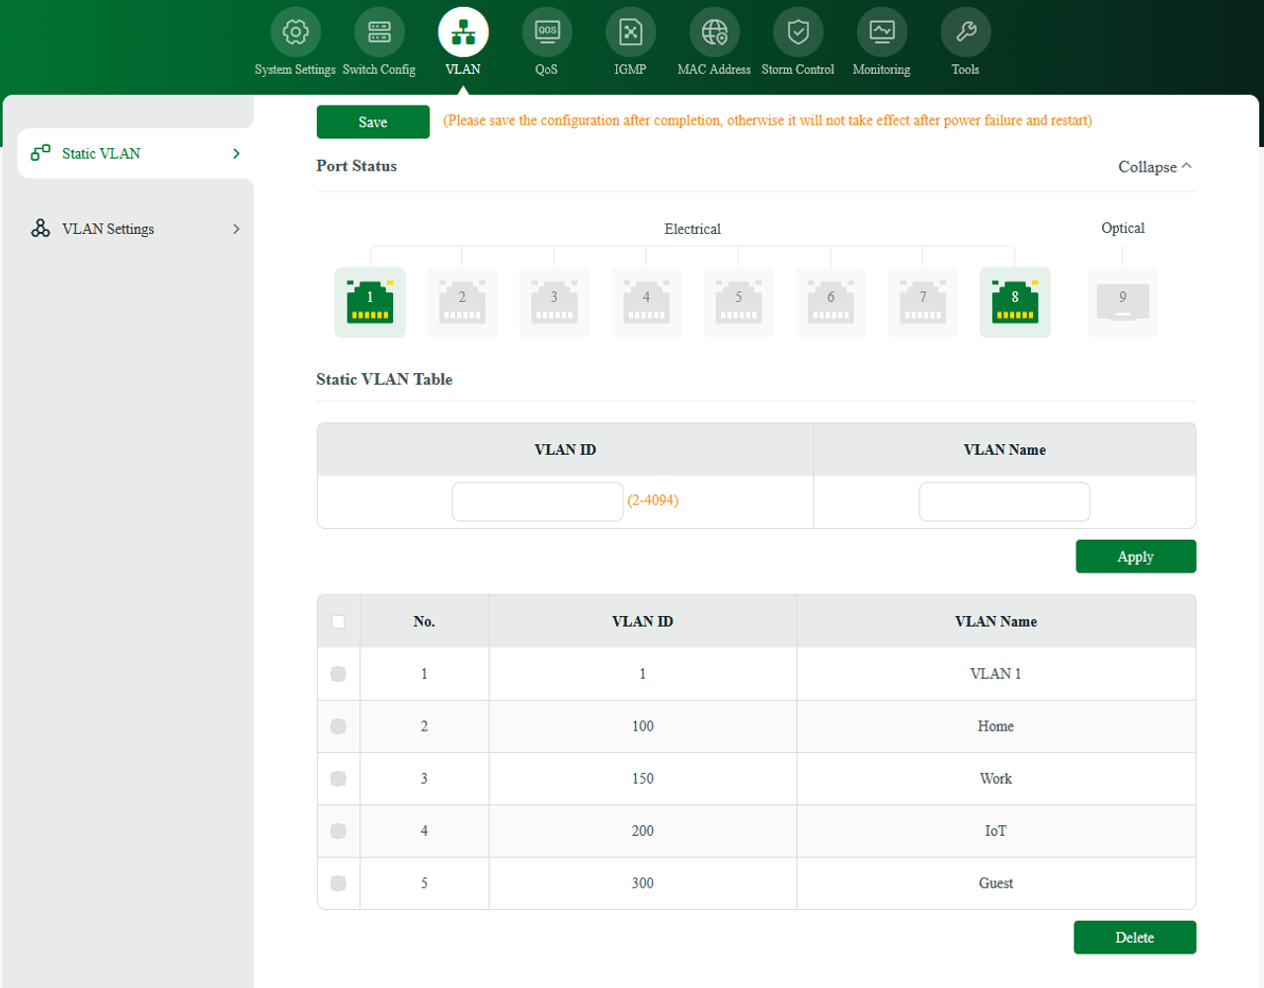Screen dimensions: 1264x988
Task: Expand the VLAN Settings sidebar entry
Action: 235,228
